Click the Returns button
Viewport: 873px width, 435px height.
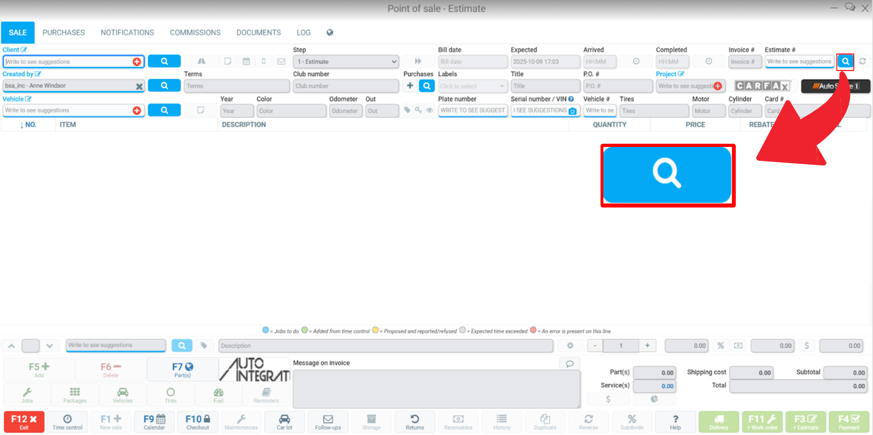tap(415, 422)
